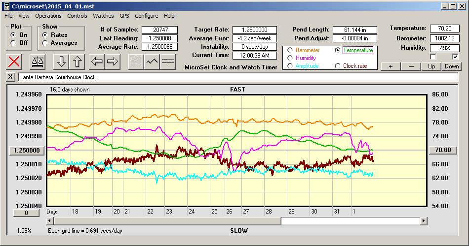Click the FAST label above the chart
The width and height of the screenshot is (469, 246).
[x=237, y=90]
